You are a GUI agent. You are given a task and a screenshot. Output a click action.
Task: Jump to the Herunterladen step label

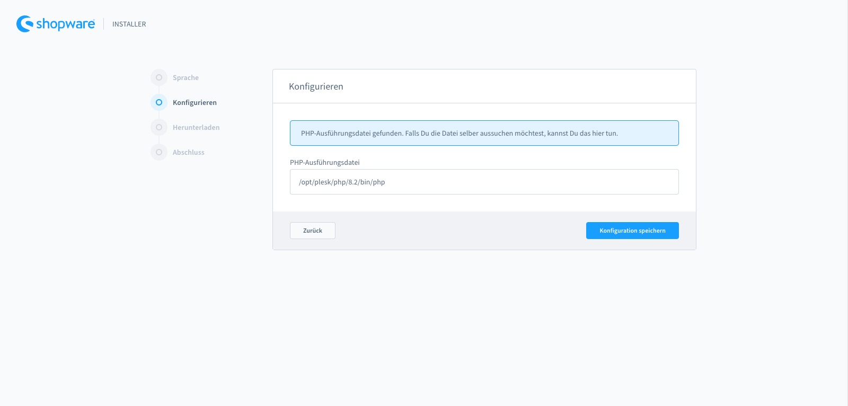pos(196,128)
